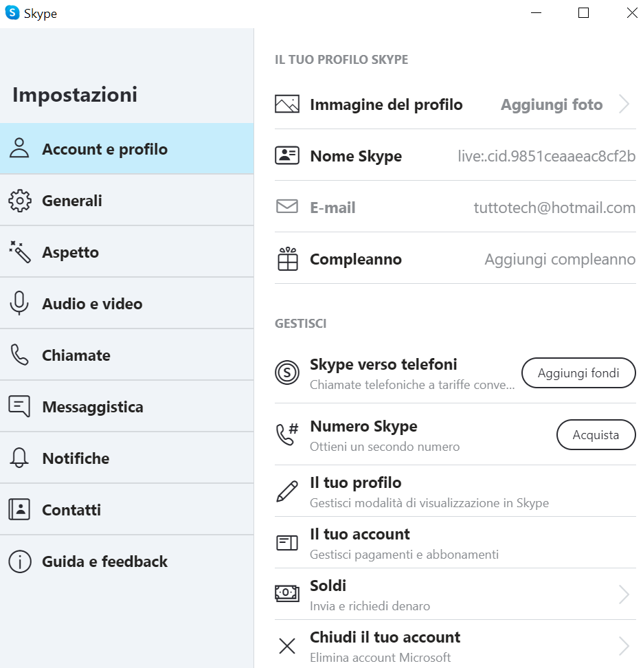Click the Skype to phones credit icon
The width and height of the screenshot is (643, 668).
click(287, 372)
